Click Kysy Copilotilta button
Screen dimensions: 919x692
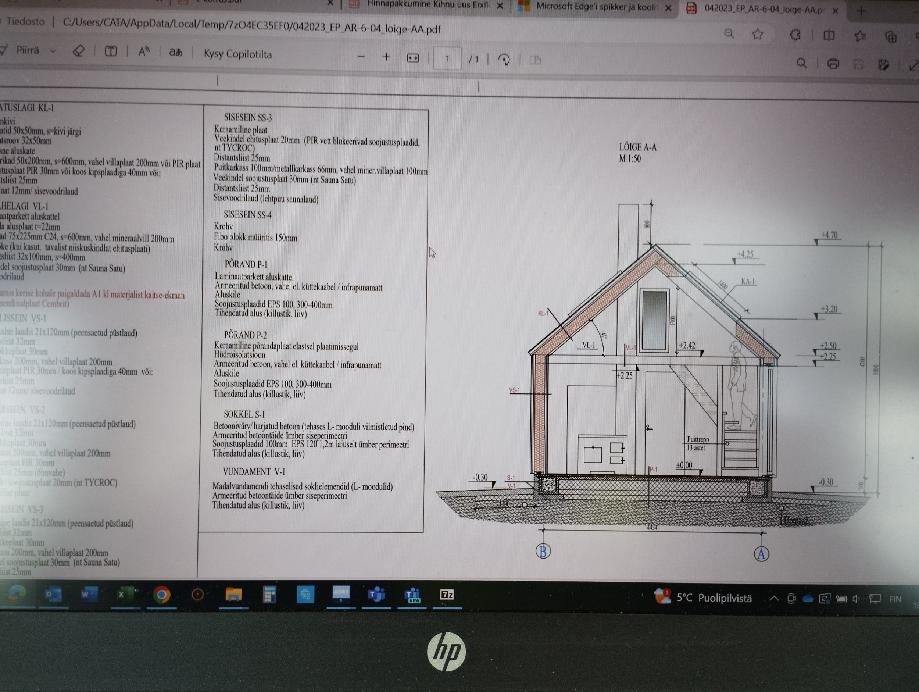point(237,54)
